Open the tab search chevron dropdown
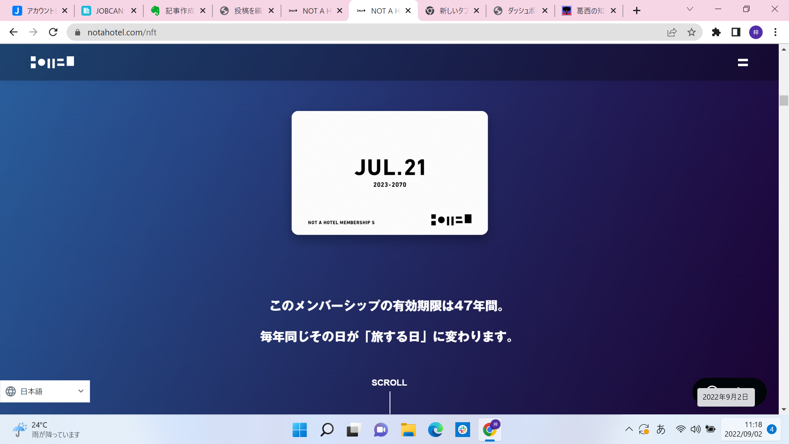The image size is (789, 444). pos(690,9)
